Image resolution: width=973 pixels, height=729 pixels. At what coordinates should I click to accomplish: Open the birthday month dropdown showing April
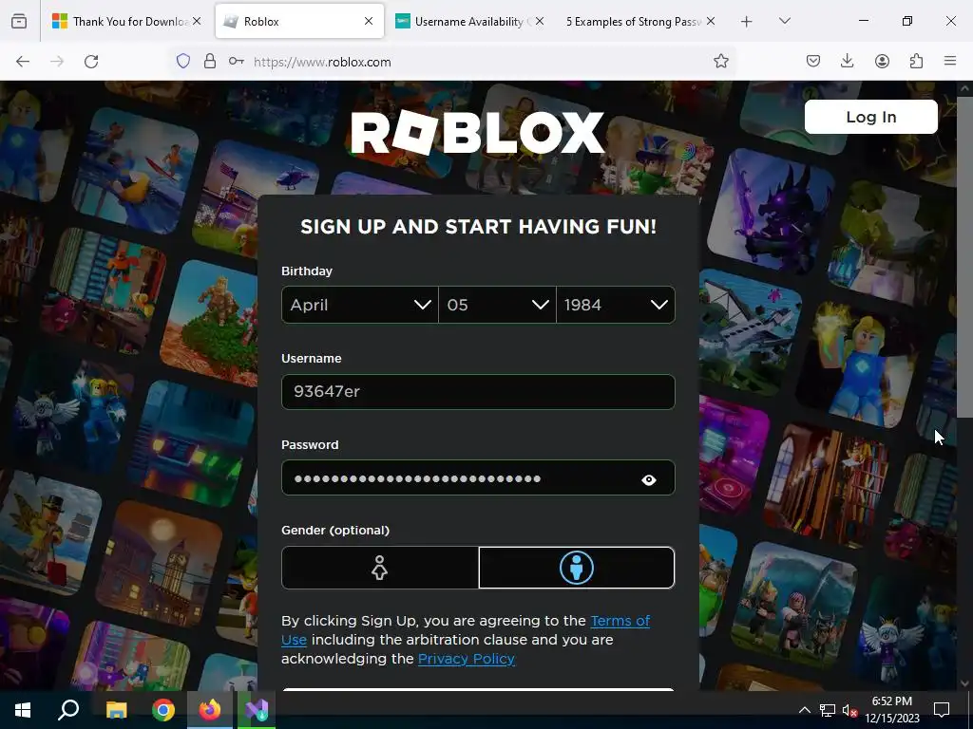click(x=360, y=305)
